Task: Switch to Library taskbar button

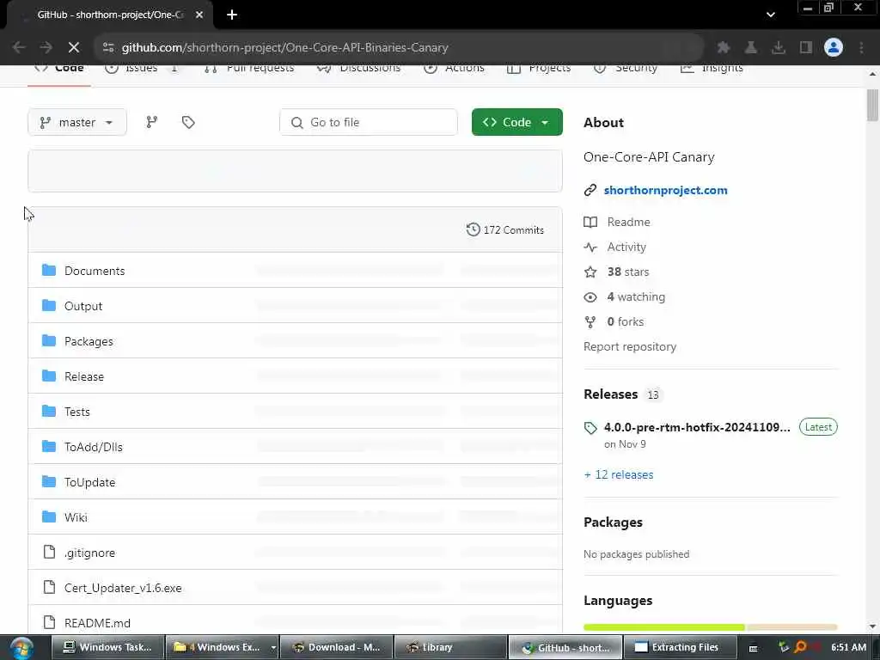Action: (450, 647)
